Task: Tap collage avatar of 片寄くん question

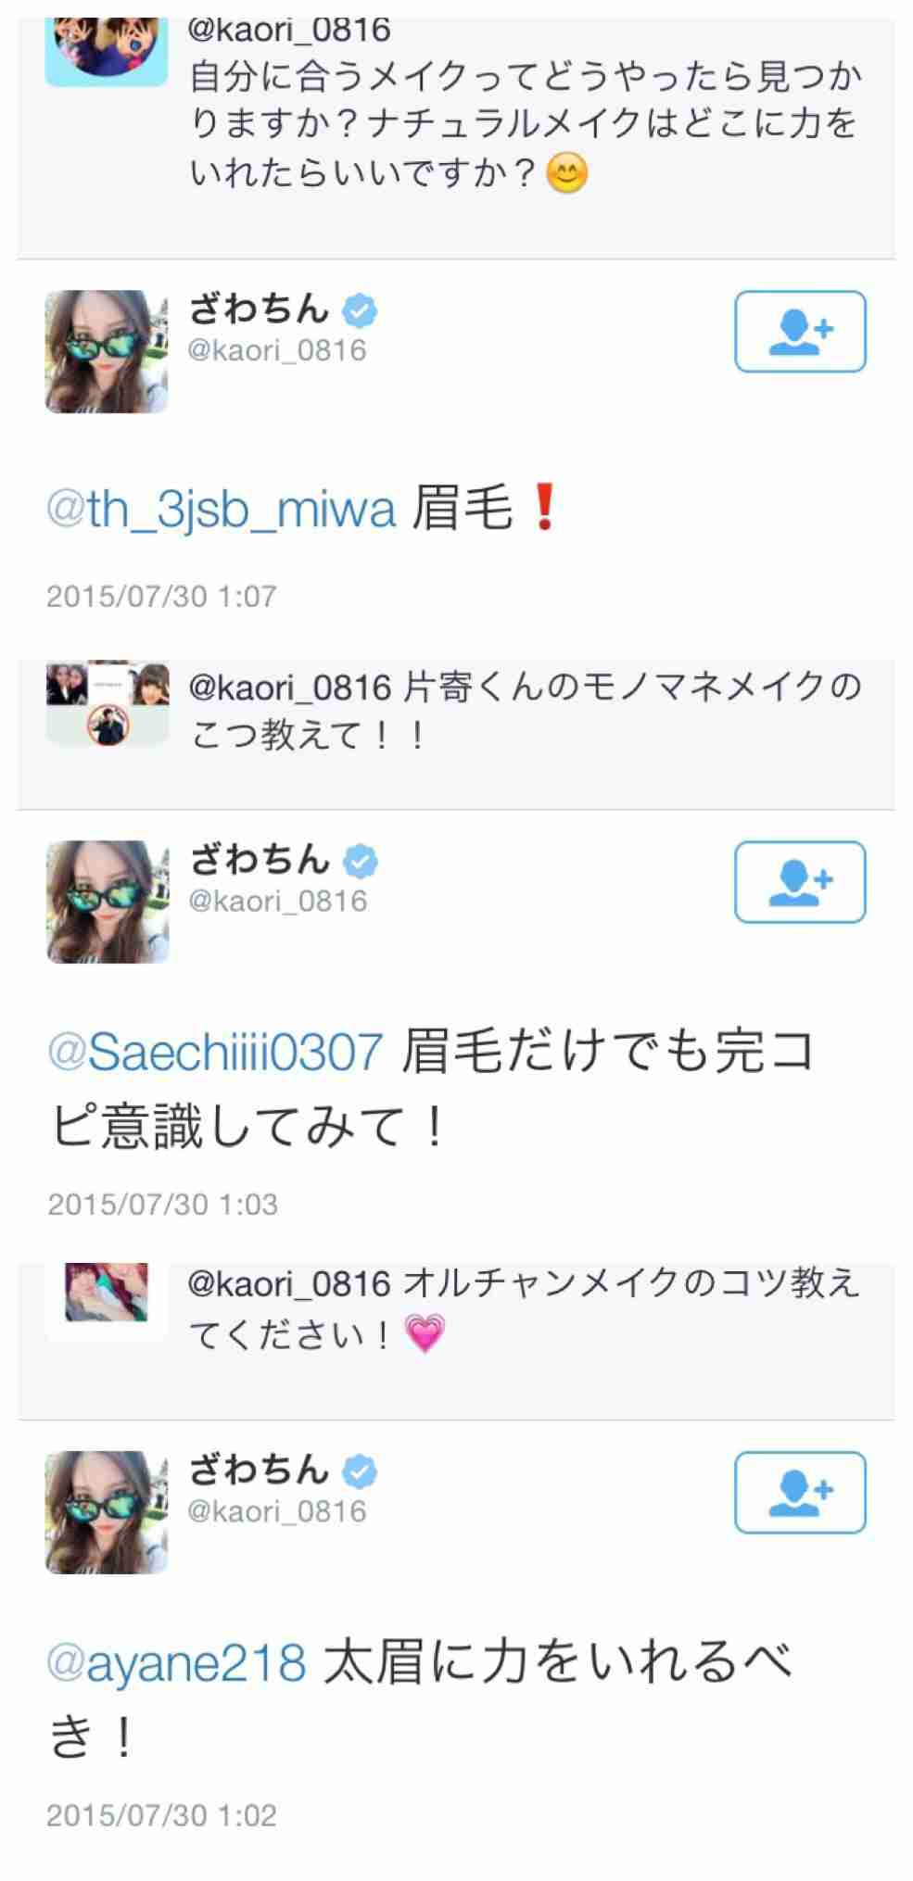Action: [x=108, y=704]
